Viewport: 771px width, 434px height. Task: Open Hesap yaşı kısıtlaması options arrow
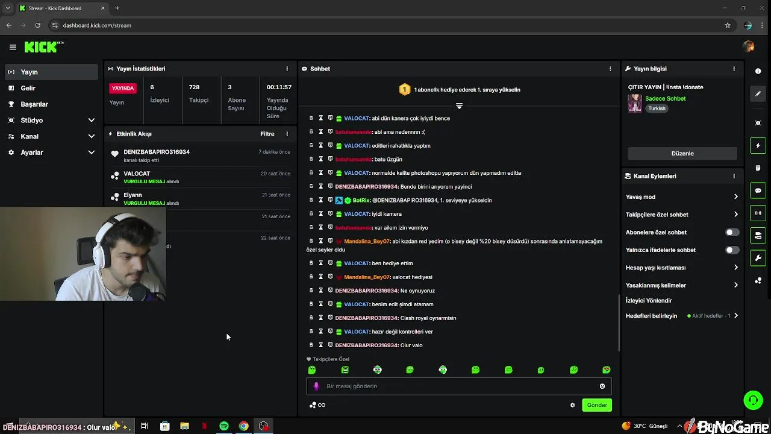(x=735, y=268)
